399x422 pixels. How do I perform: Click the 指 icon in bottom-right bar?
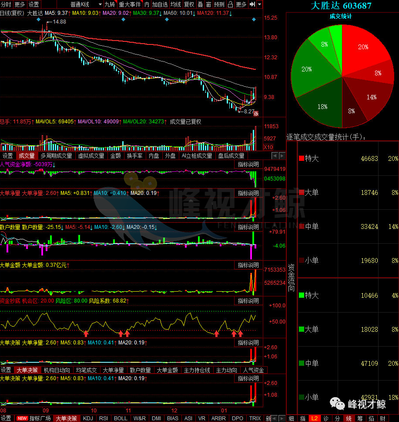point(303,419)
